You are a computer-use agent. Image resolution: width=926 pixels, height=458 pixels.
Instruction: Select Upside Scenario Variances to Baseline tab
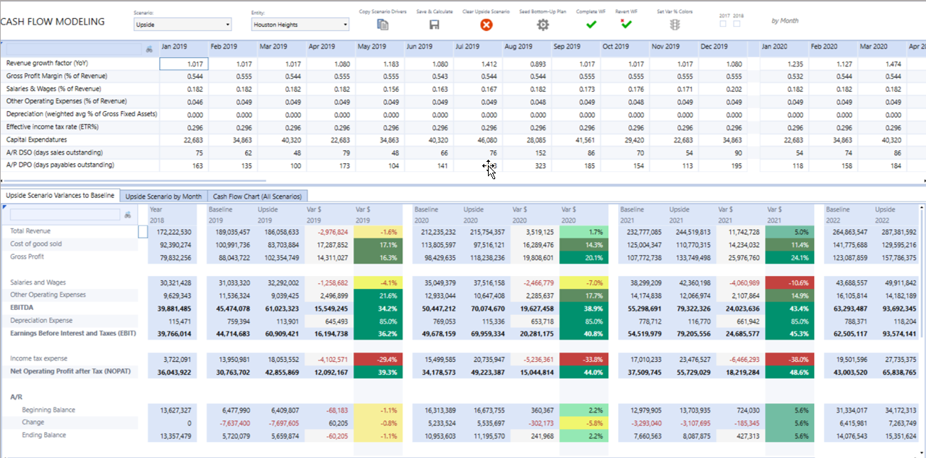61,196
